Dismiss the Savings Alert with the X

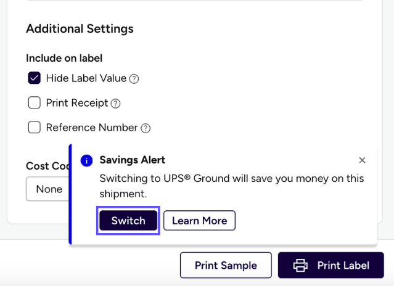[362, 160]
